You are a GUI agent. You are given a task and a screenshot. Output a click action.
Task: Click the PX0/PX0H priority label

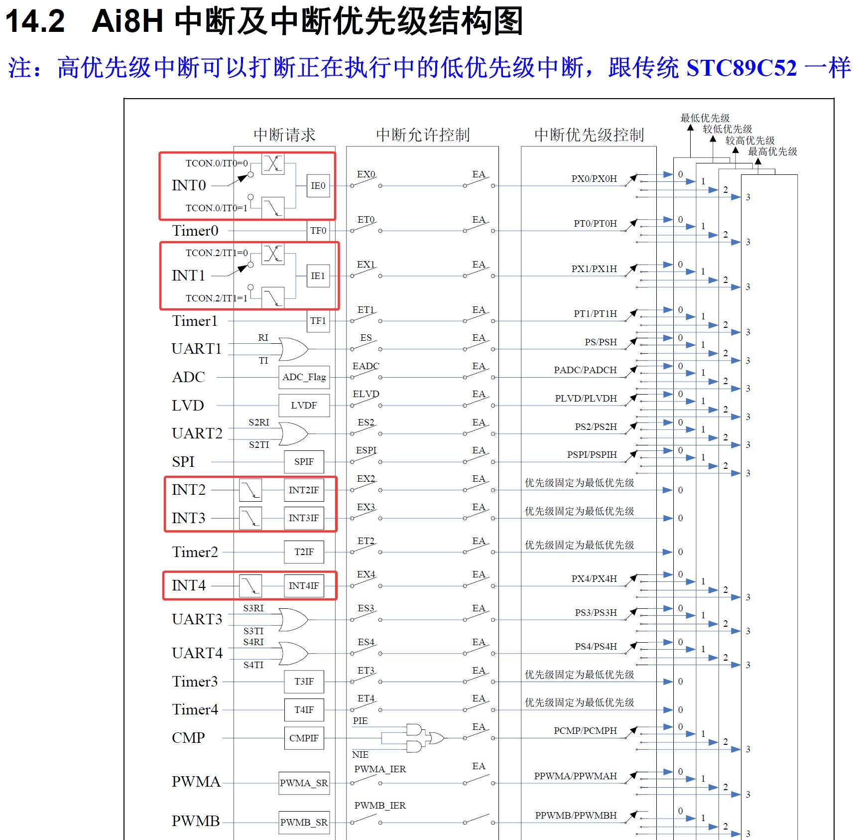coord(594,179)
